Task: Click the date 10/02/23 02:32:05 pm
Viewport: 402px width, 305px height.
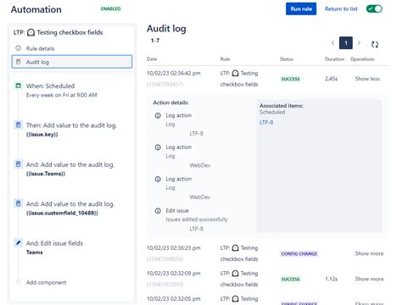Action: (174, 299)
